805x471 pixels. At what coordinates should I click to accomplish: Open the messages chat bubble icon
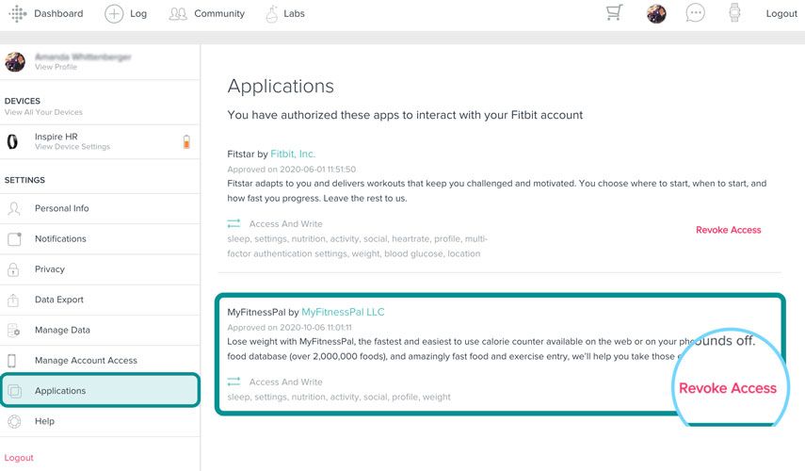(x=696, y=13)
